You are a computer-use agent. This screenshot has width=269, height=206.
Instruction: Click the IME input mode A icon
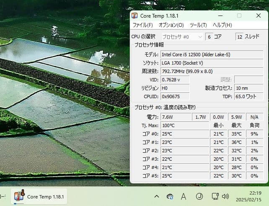[184, 196]
